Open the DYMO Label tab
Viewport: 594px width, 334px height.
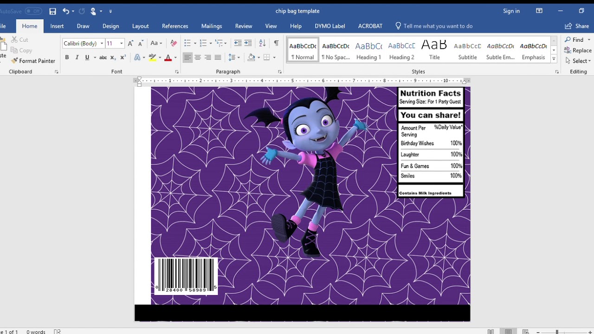point(330,26)
